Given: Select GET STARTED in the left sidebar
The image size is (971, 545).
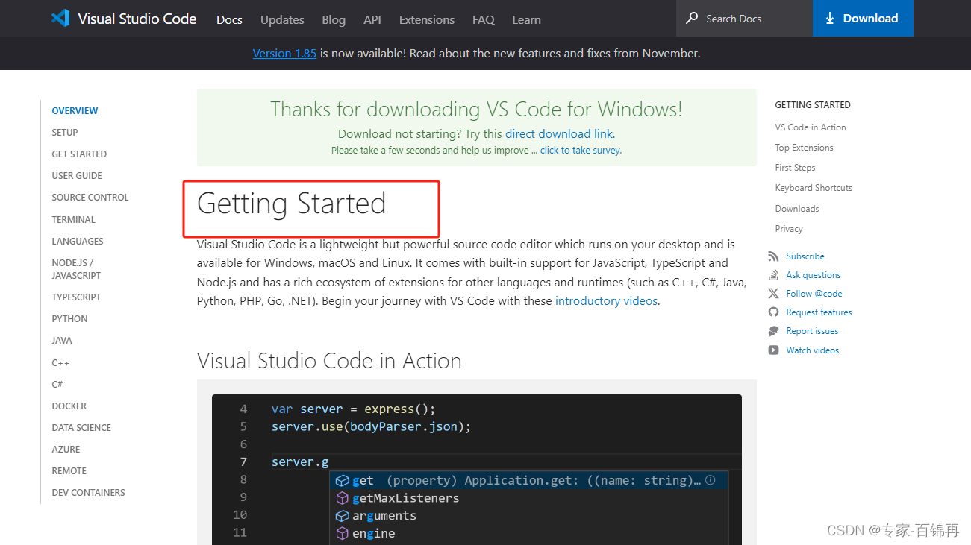Looking at the screenshot, I should coord(79,154).
